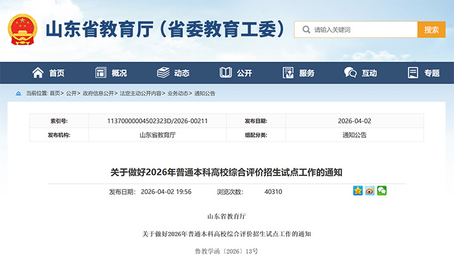Click the magnifier icon in search box
Viewport: 454px width, 260px height.
coord(306,30)
